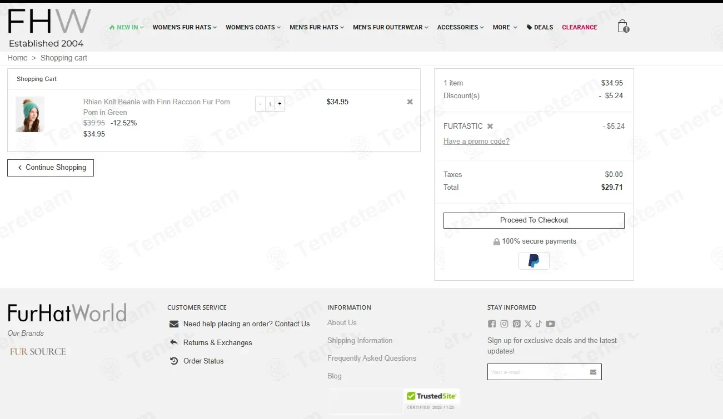Click Continue Shopping button
This screenshot has height=419, width=723.
pyautogui.click(x=51, y=168)
